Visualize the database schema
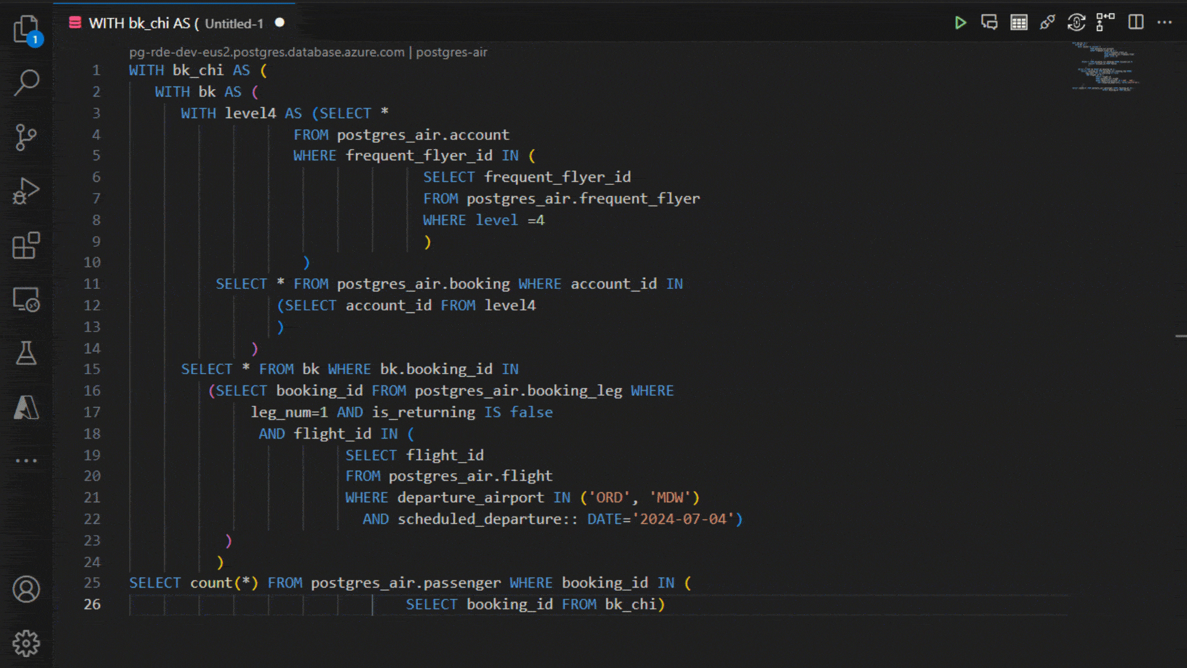Screen dimensions: 1187x668 point(1104,22)
